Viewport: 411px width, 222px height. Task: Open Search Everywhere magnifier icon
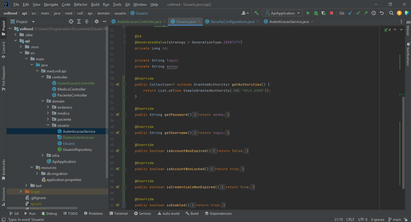click(x=391, y=13)
